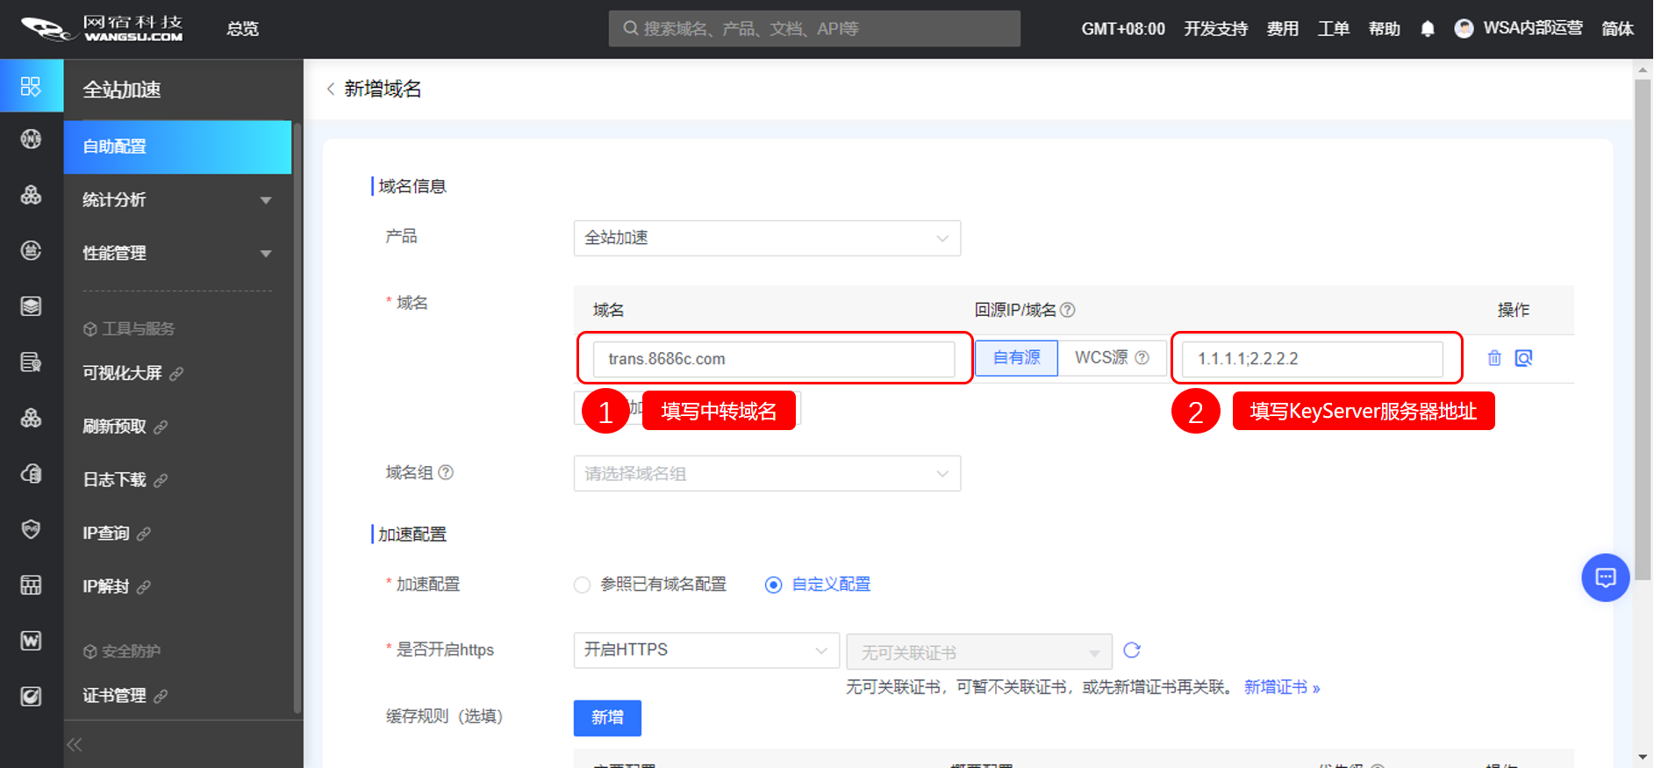Viewport: 1654px width, 768px height.
Task: Refresh the associated certificate list
Action: click(1132, 650)
